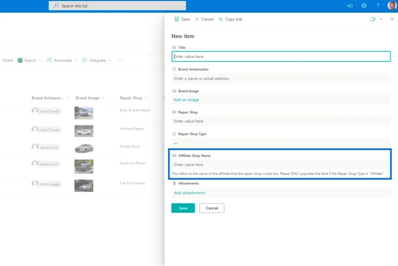This screenshot has height=266, width=398.
Task: Click the Automate flow icon
Action: pos(49,60)
